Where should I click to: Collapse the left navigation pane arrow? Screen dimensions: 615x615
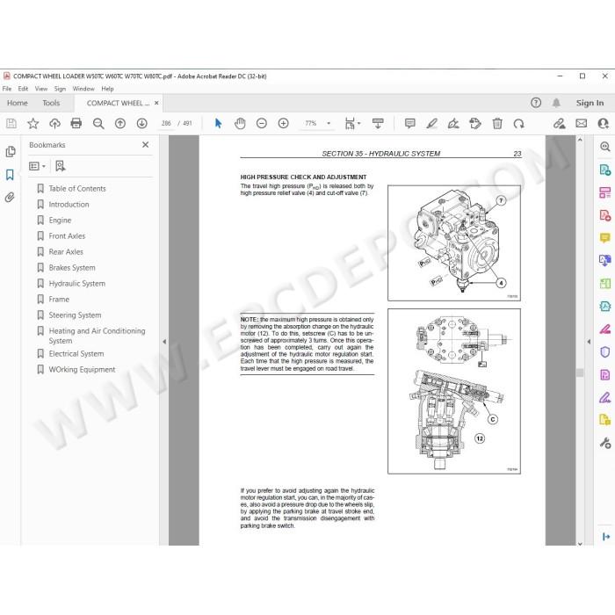(x=164, y=342)
